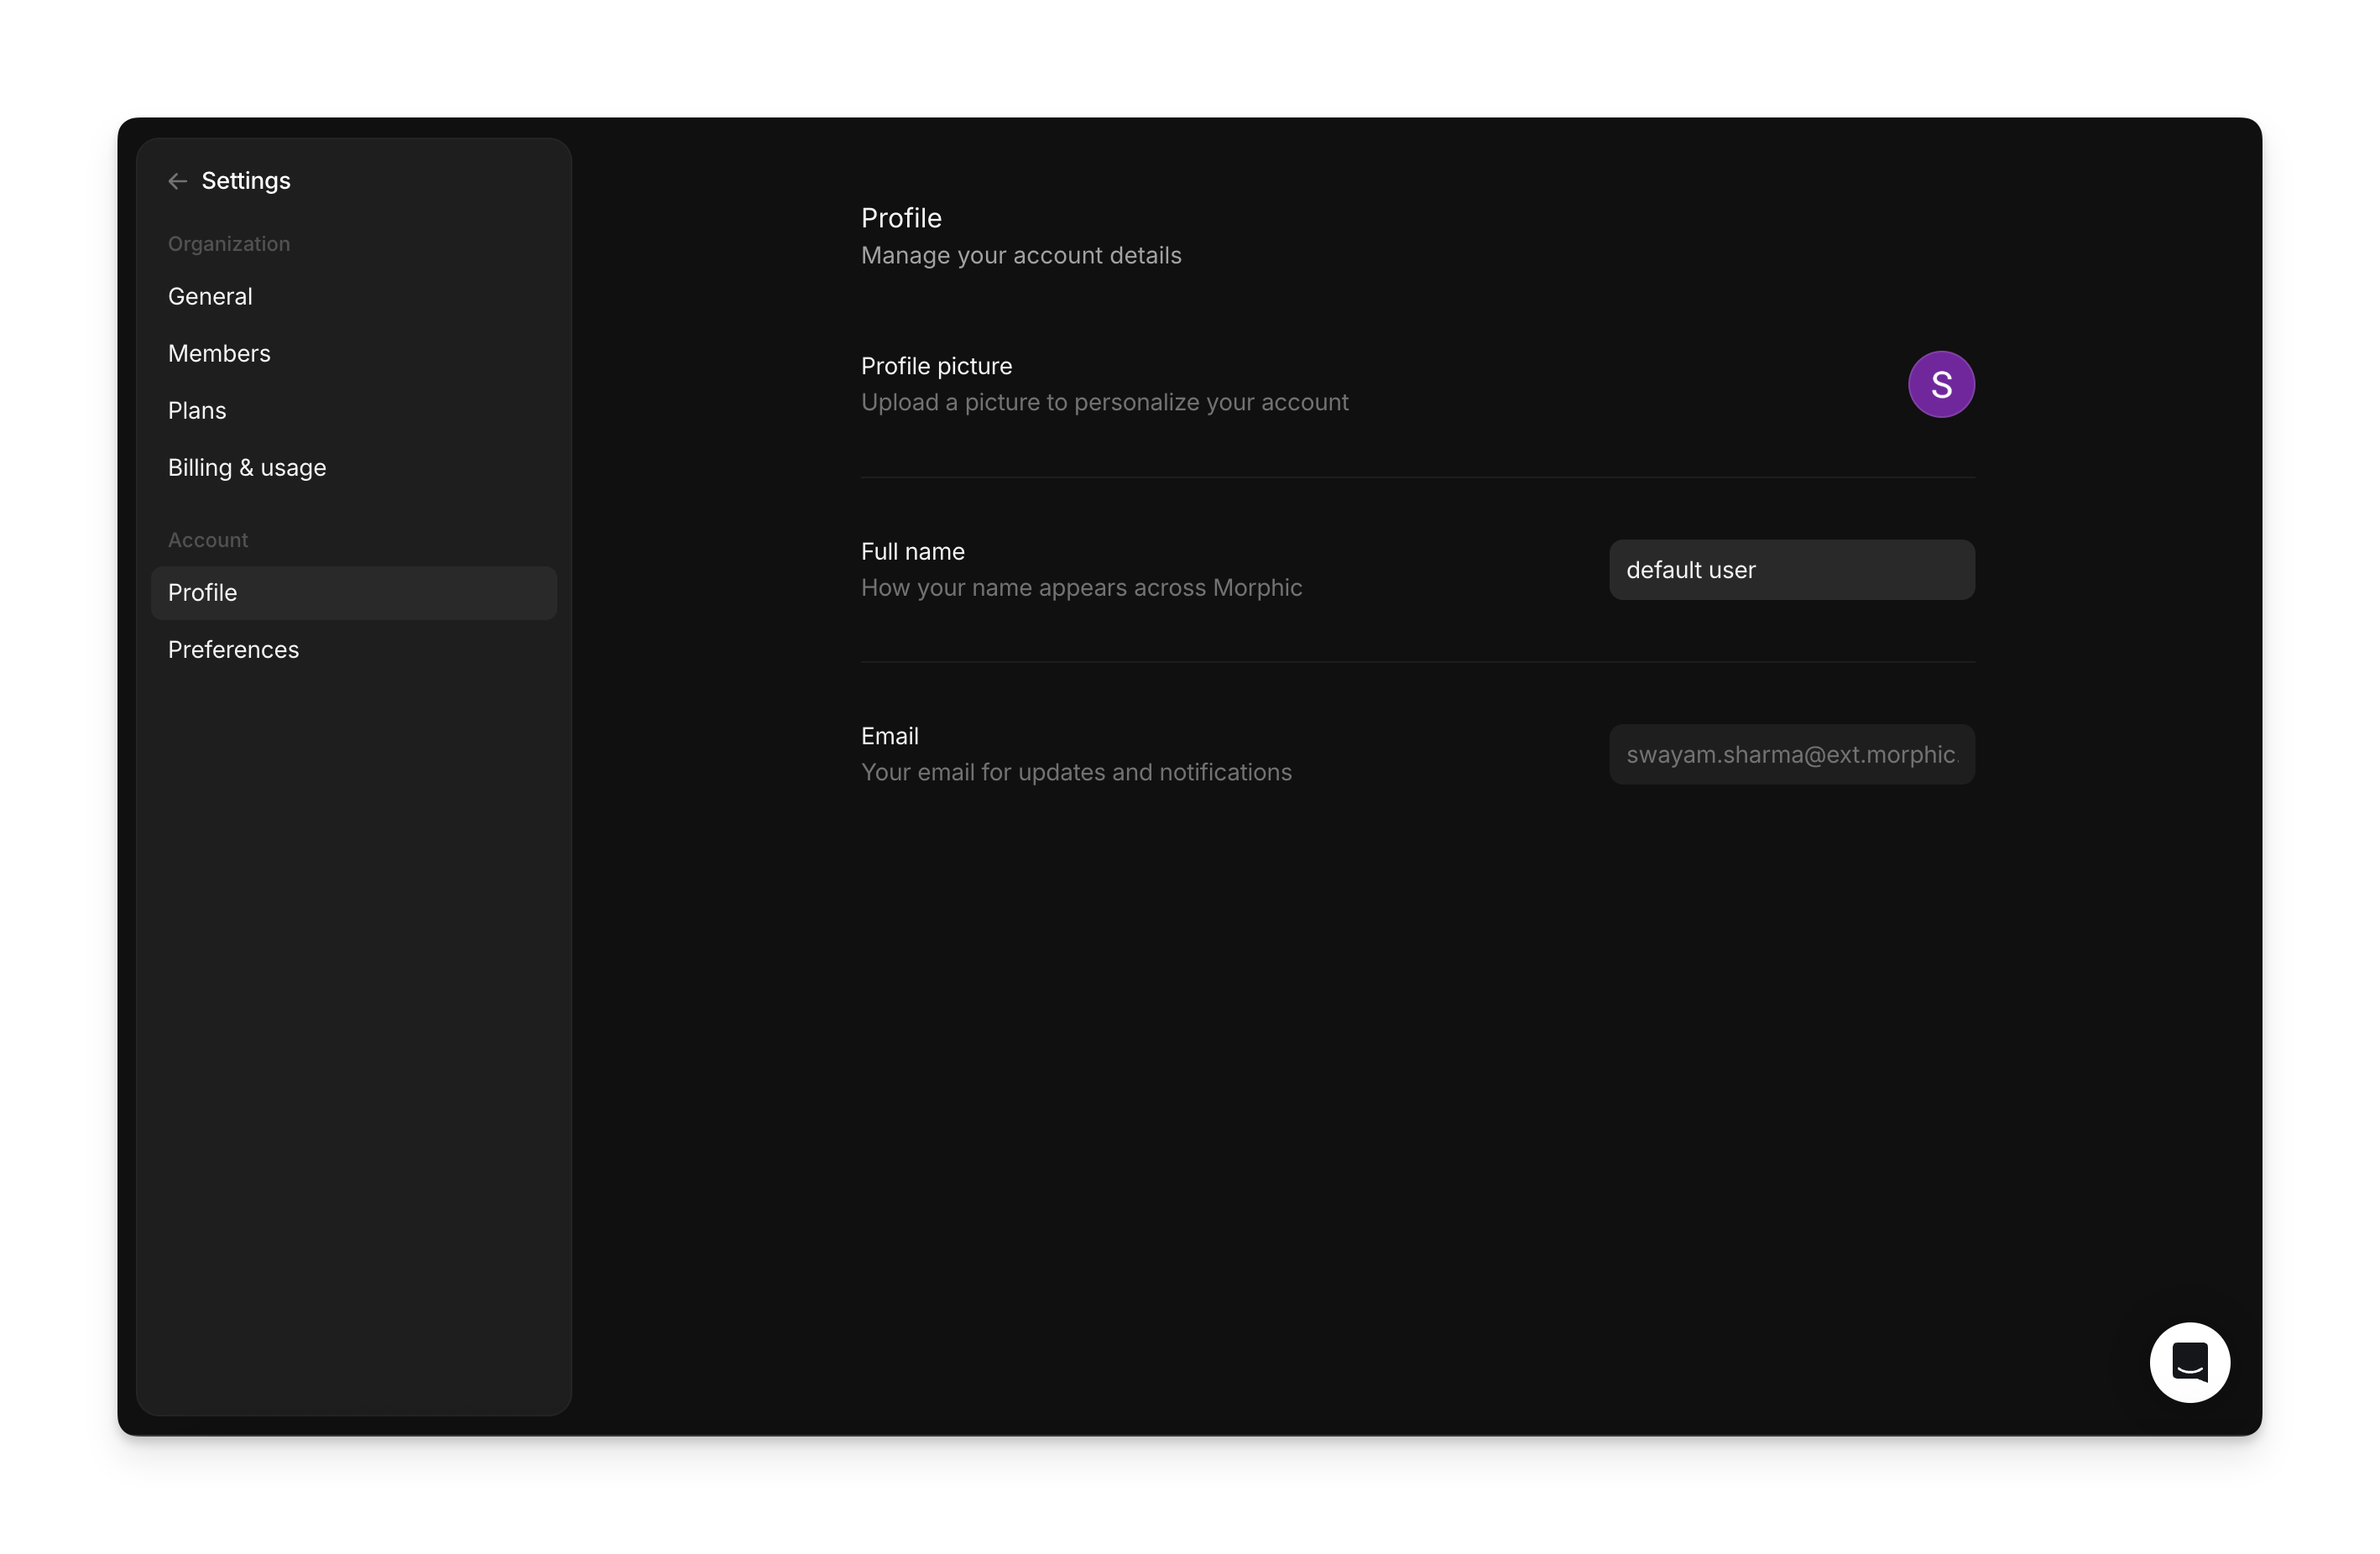The image size is (2380, 1554).
Task: Click the purple profile avatar with letter S
Action: tap(1941, 384)
